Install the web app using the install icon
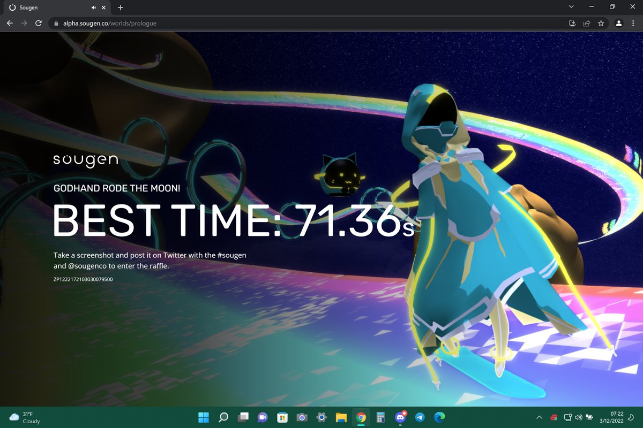643x428 pixels. pyautogui.click(x=572, y=24)
